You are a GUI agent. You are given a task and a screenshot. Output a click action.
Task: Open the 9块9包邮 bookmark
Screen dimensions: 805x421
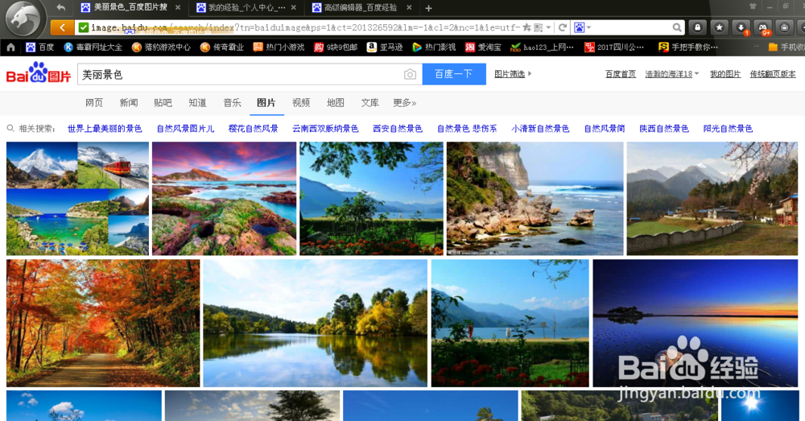click(x=336, y=47)
